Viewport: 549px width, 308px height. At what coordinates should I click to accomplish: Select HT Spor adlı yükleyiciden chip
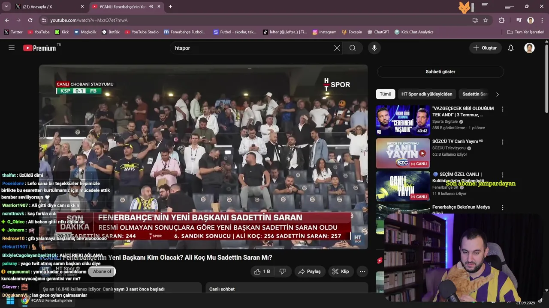427,94
